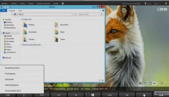Toggle the AltGr key in bottom bar

coord(110,95)
